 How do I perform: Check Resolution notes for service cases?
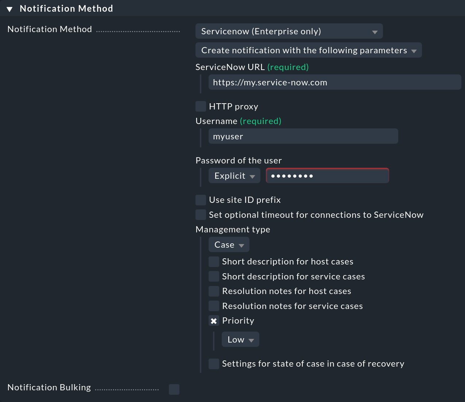214,306
